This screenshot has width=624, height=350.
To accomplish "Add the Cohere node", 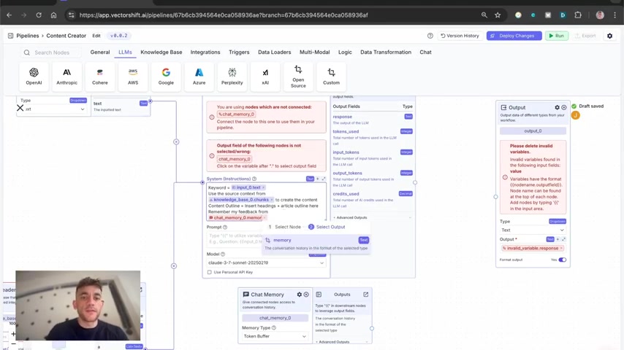I will coord(100,76).
